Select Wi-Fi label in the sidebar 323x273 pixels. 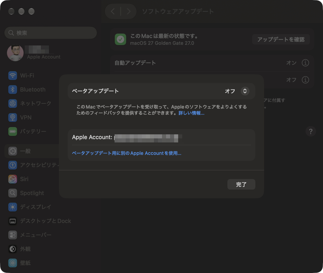point(27,76)
